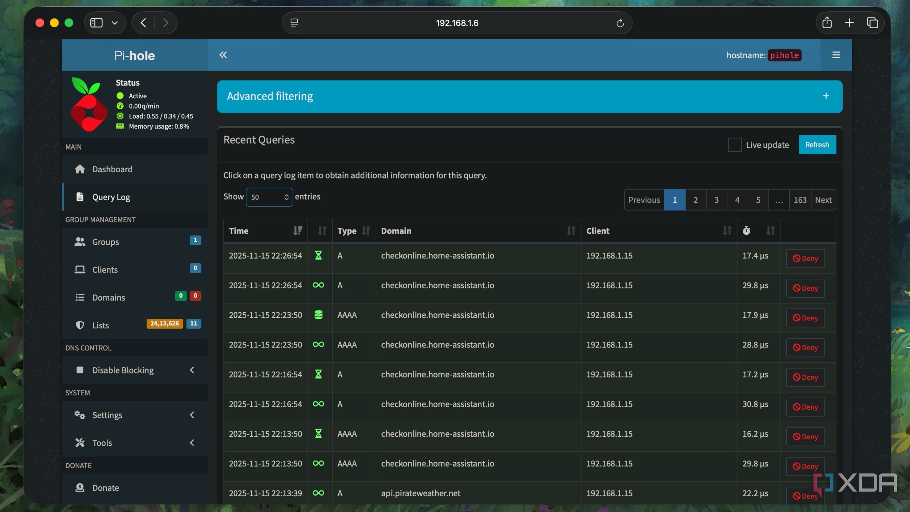Open the Donate link

pos(135,488)
